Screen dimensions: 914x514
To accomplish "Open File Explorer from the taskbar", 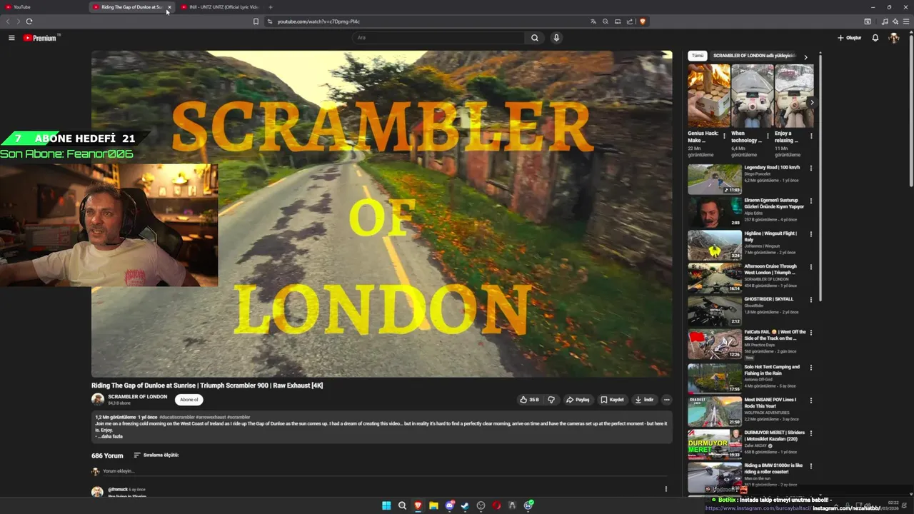I will [x=433, y=505].
